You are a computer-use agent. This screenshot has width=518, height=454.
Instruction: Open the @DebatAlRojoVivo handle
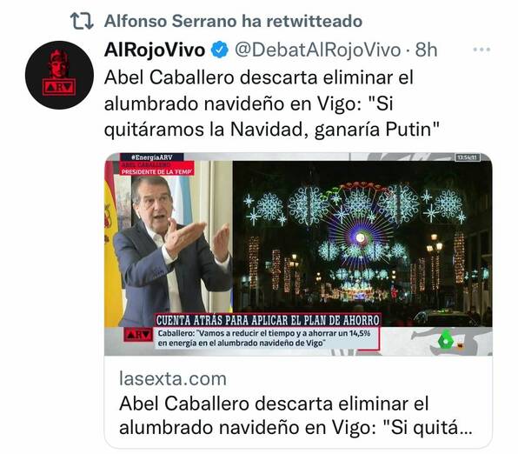coord(317,50)
